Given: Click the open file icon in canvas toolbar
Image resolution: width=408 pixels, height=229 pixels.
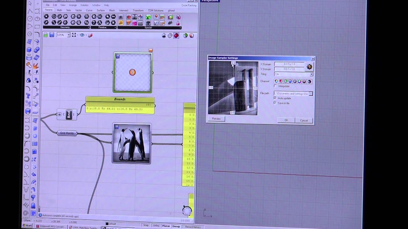Looking at the screenshot, I should (46, 35).
